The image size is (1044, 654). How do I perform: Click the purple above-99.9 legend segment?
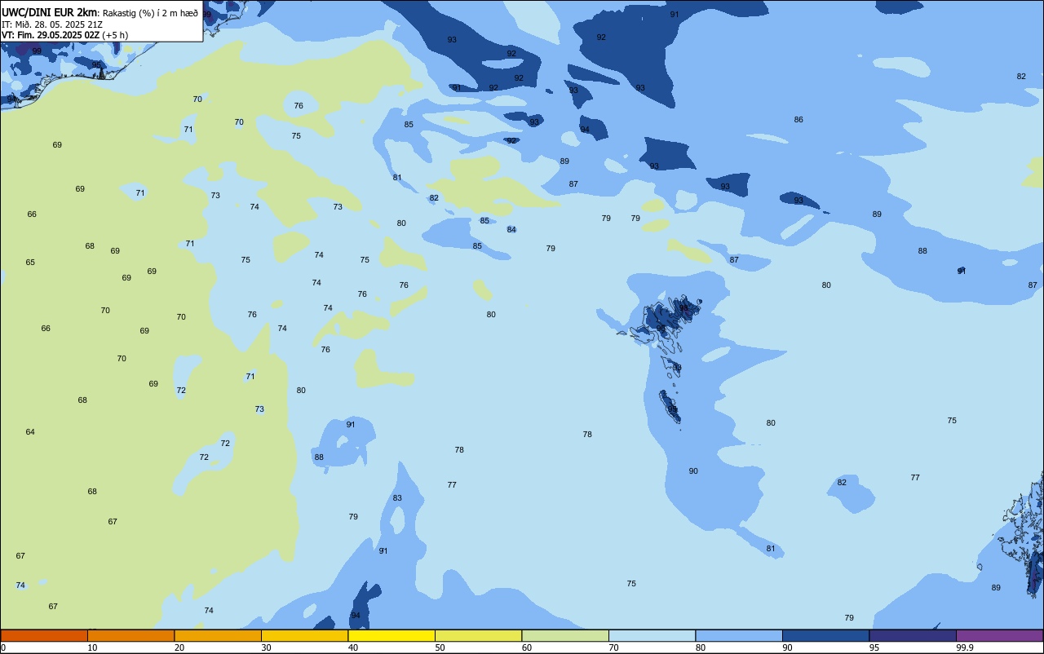pyautogui.click(x=999, y=635)
